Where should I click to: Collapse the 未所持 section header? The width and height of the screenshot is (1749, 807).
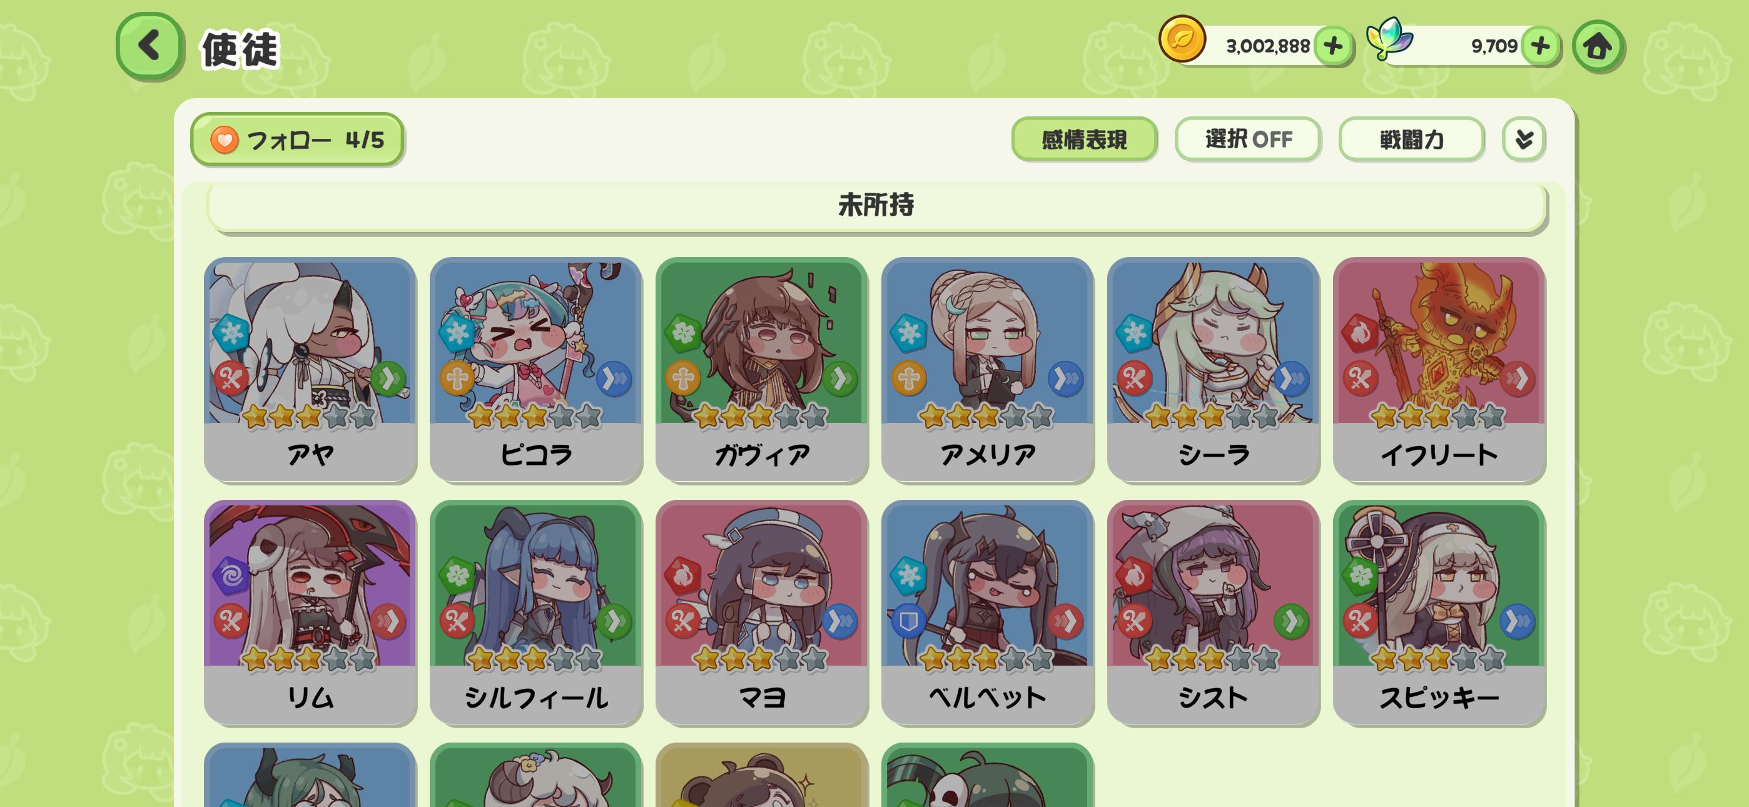(x=876, y=205)
